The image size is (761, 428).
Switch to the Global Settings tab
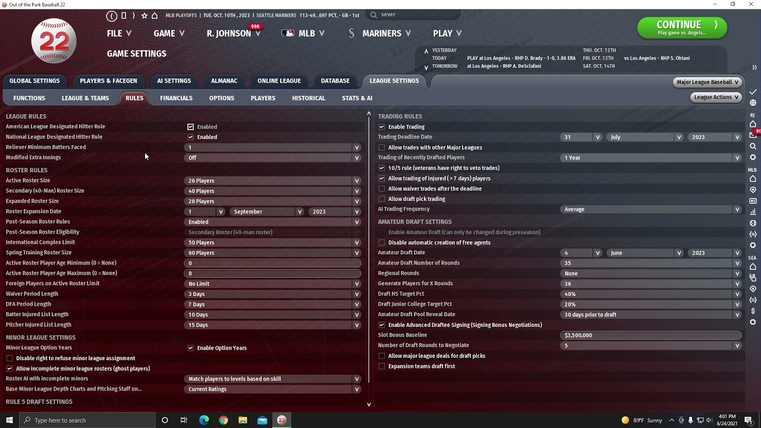34,81
